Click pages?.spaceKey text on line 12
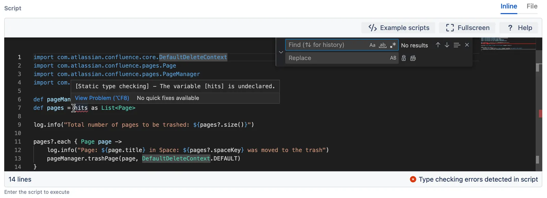547x198 pixels. 215,150
